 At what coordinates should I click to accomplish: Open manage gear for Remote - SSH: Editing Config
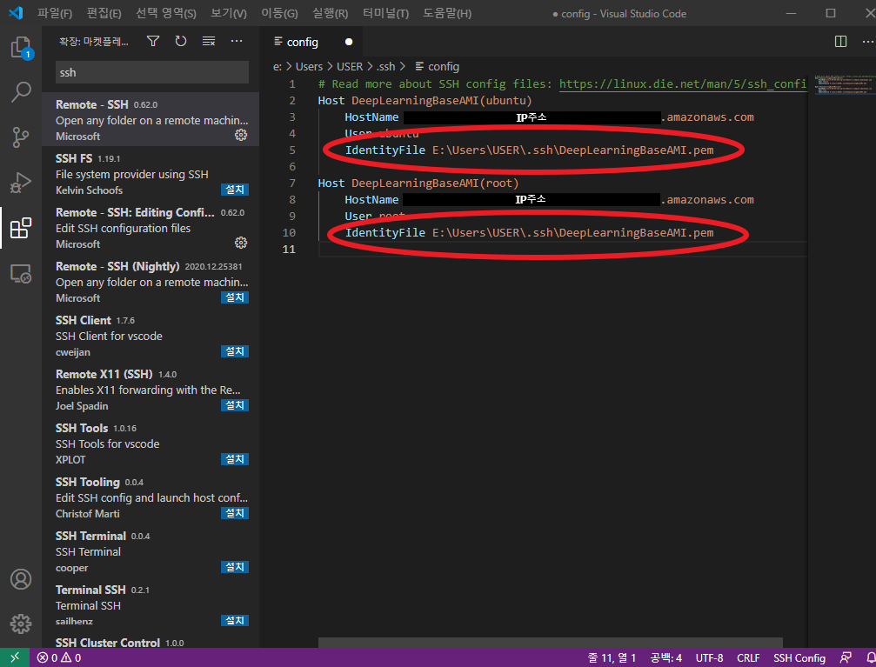point(241,243)
